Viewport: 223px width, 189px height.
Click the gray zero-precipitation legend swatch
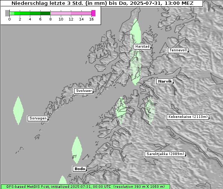click(x=7, y=13)
